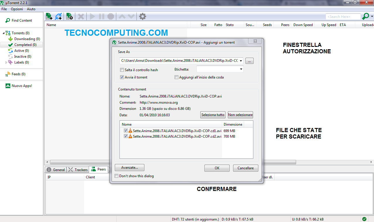Switch to the Trackers tab
Viewport: 374px width, 222px height.
point(78,170)
